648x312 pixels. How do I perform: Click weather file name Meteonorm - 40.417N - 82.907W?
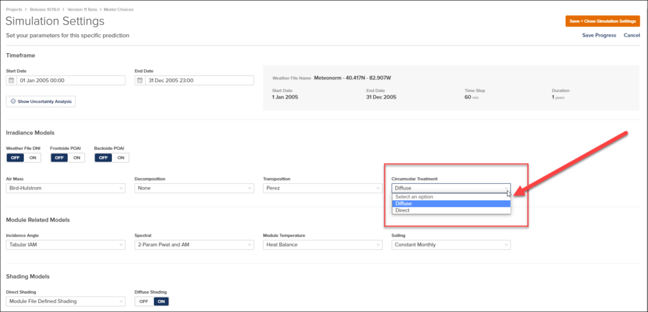point(352,77)
